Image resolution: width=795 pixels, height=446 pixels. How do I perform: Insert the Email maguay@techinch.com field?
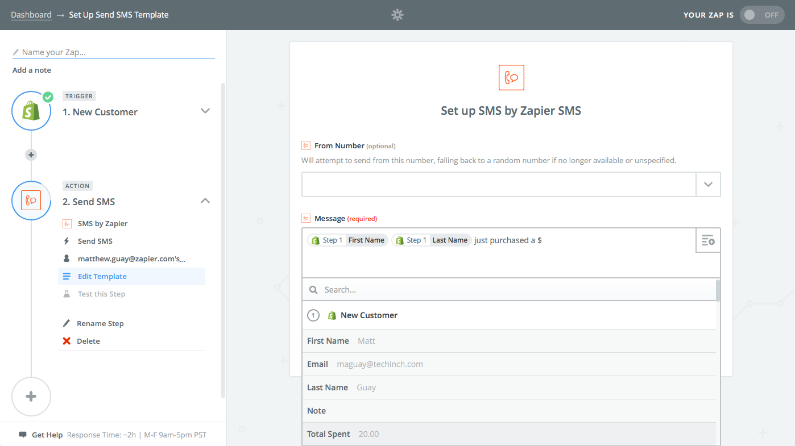(x=509, y=364)
